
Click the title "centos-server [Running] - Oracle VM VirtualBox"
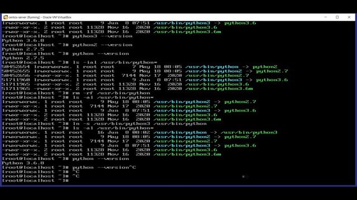[40, 17]
